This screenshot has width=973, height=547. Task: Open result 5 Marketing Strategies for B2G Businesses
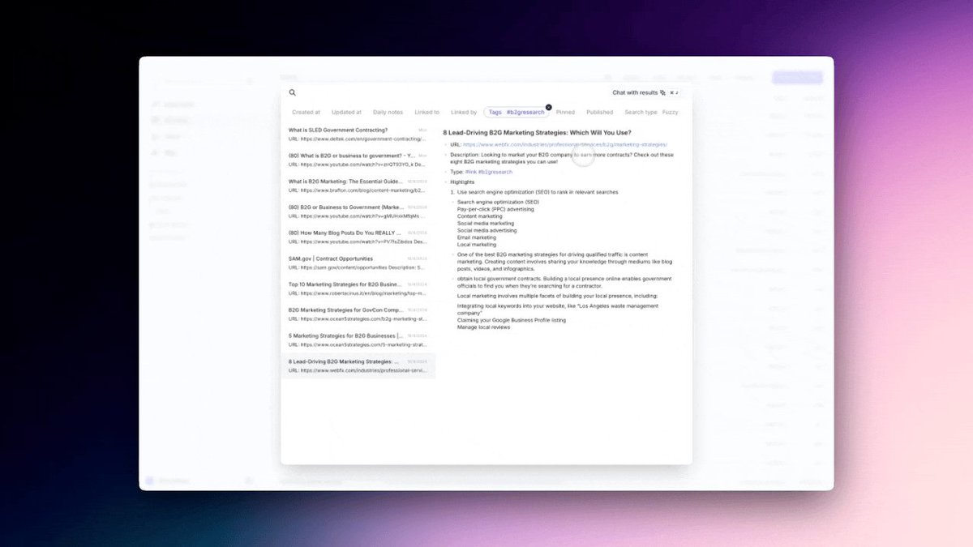tap(358, 340)
